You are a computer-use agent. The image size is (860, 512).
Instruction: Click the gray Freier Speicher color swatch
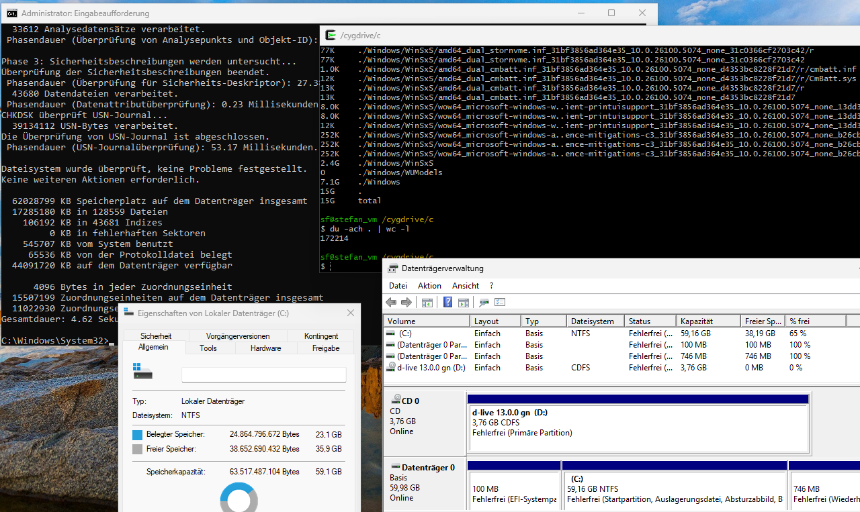tap(138, 449)
